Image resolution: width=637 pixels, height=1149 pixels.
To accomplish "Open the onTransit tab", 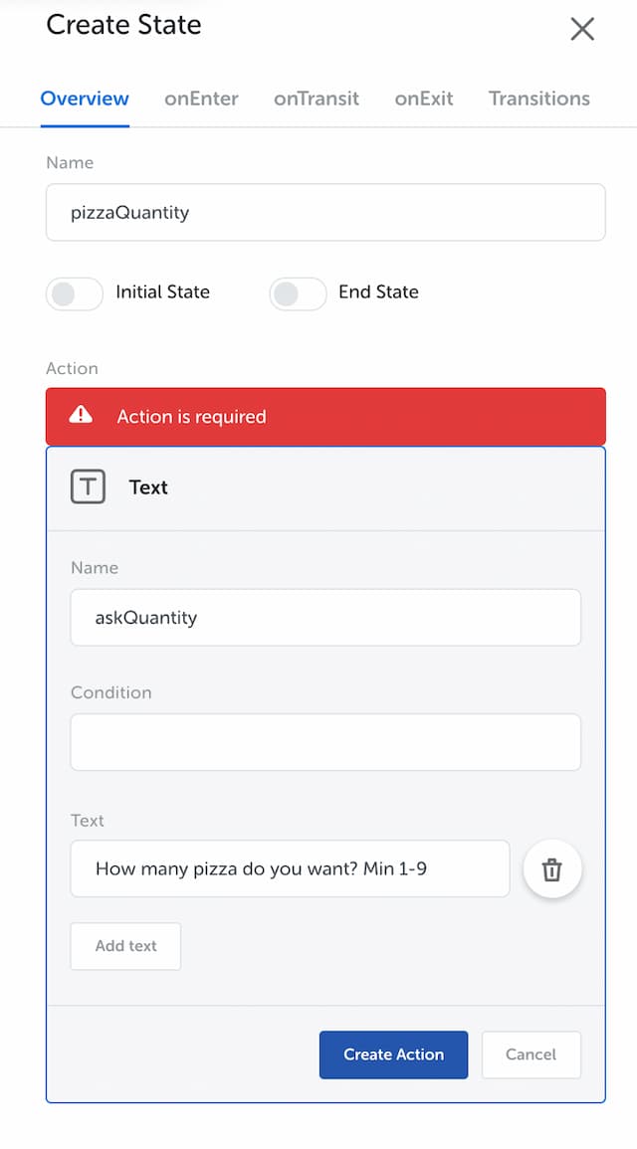I will coord(317,98).
